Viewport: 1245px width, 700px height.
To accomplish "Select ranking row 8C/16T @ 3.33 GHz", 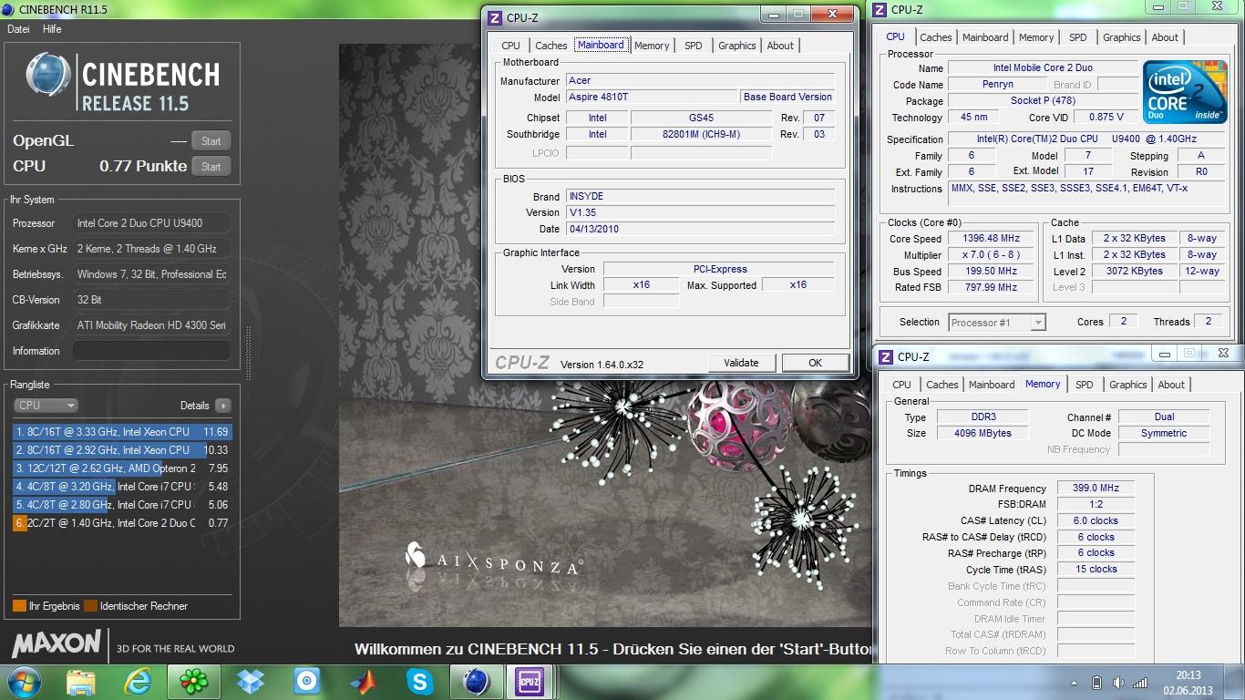I will (x=122, y=432).
